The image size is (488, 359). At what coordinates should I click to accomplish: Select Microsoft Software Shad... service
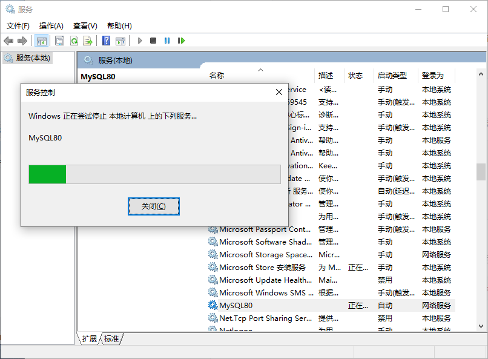(x=265, y=242)
